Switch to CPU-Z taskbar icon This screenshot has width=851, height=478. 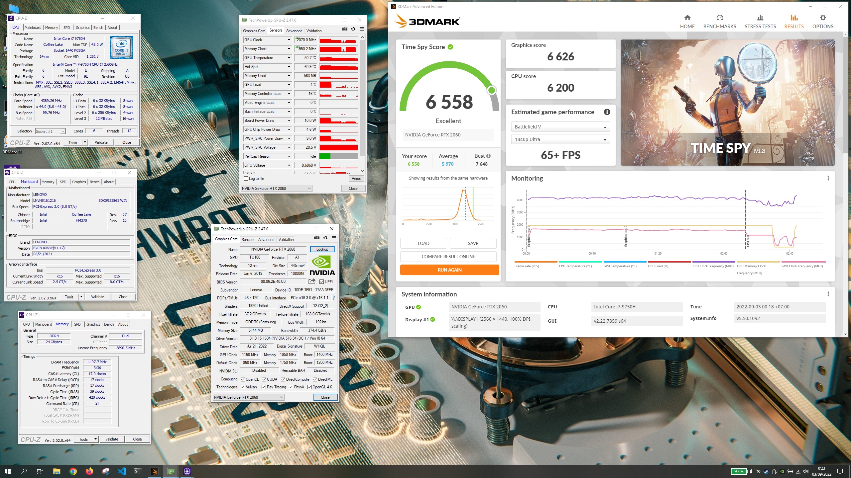[x=187, y=471]
